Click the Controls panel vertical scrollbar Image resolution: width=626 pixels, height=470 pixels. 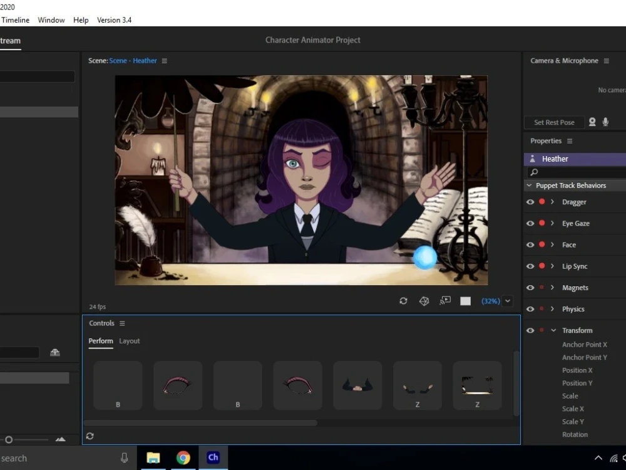click(x=516, y=384)
